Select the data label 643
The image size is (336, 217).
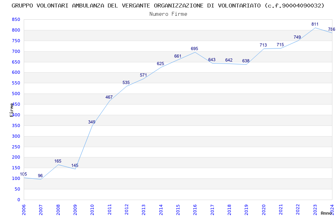tap(212, 60)
